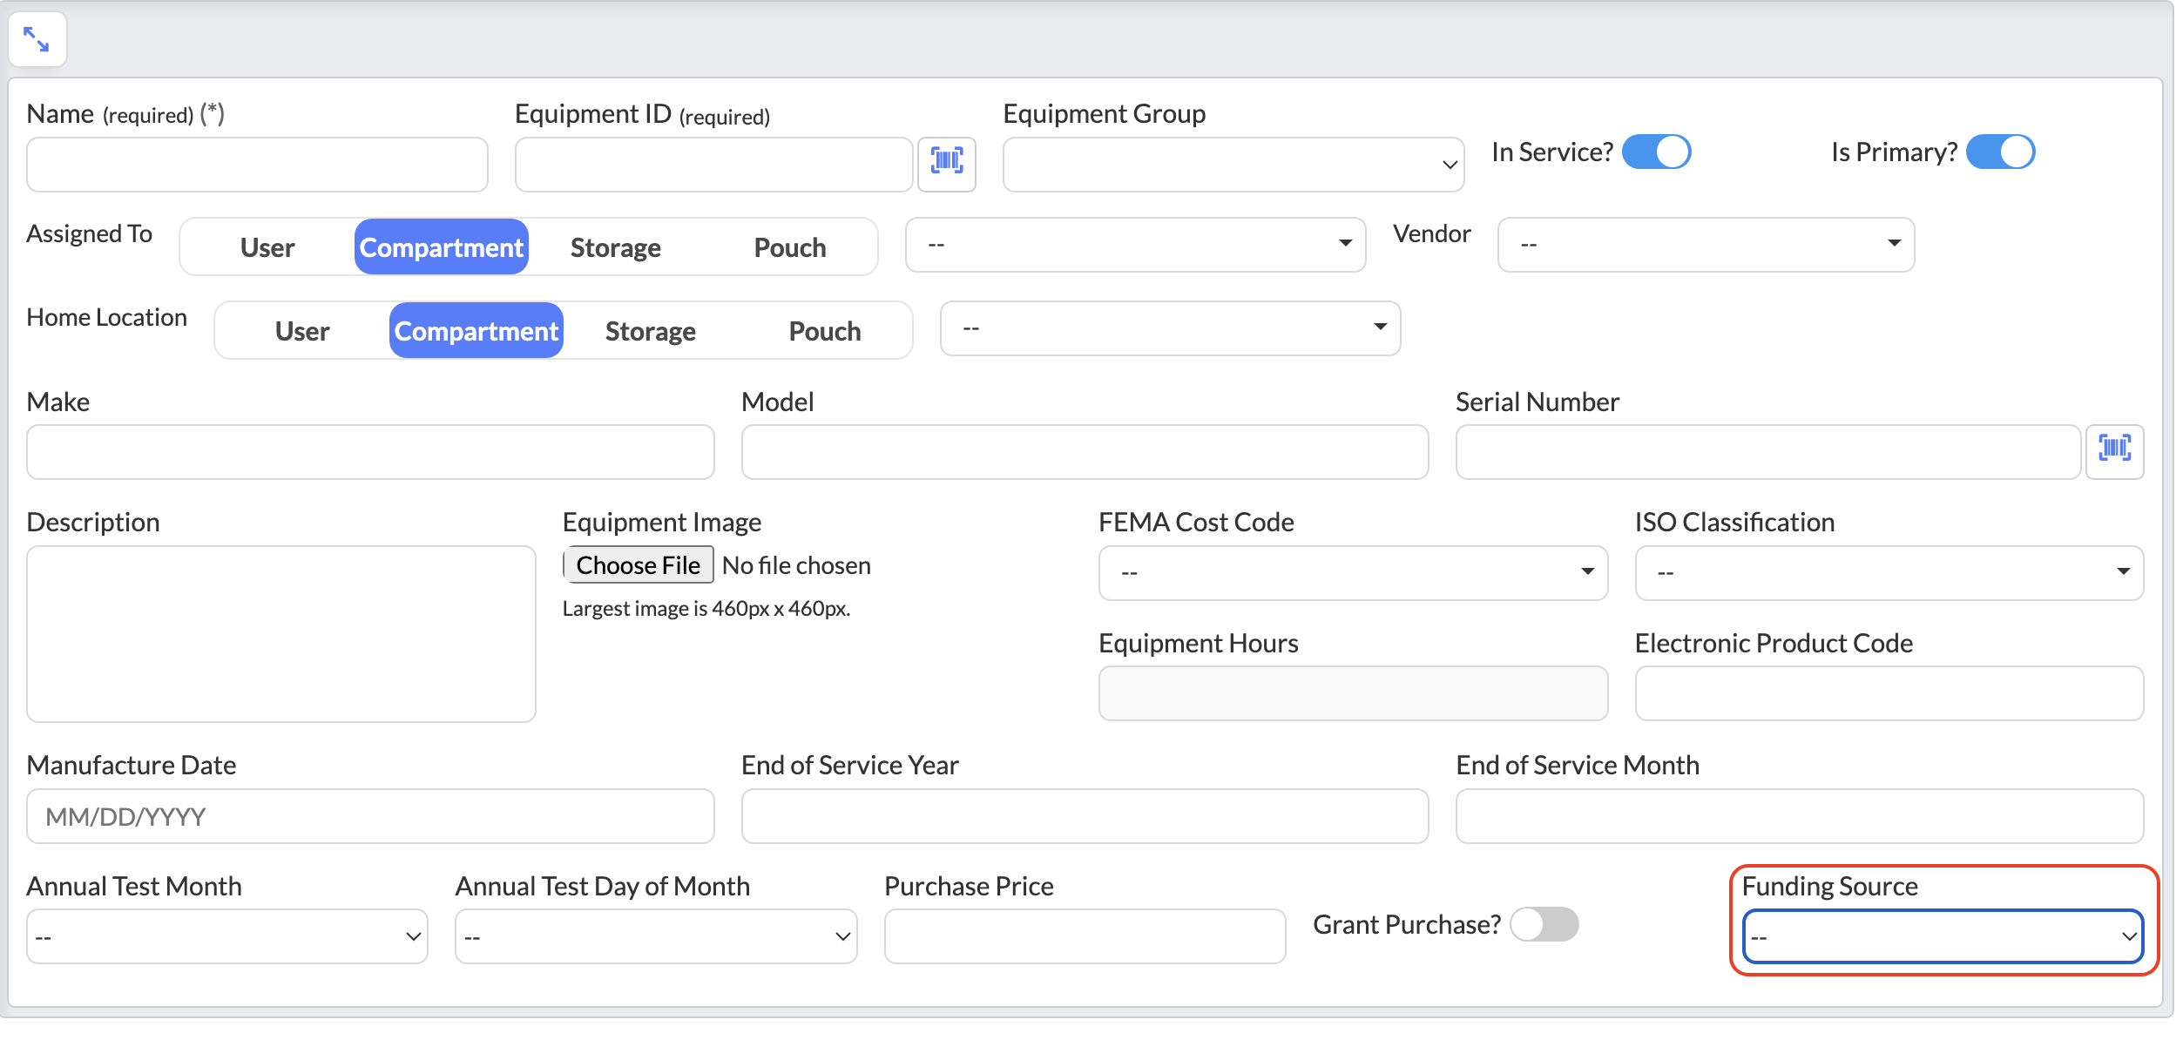Viewport: 2183px width, 1040px height.
Task: Click the 'No file chosen' text
Action: (796, 565)
